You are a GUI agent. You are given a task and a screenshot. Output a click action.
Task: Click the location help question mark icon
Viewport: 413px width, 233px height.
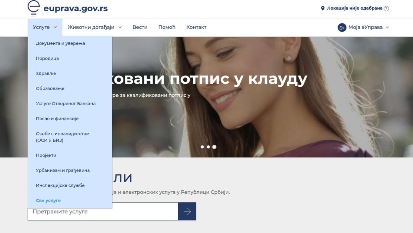point(386,8)
